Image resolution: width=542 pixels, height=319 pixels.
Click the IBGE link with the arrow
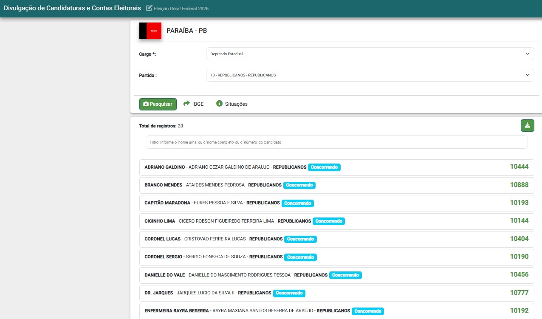click(194, 104)
